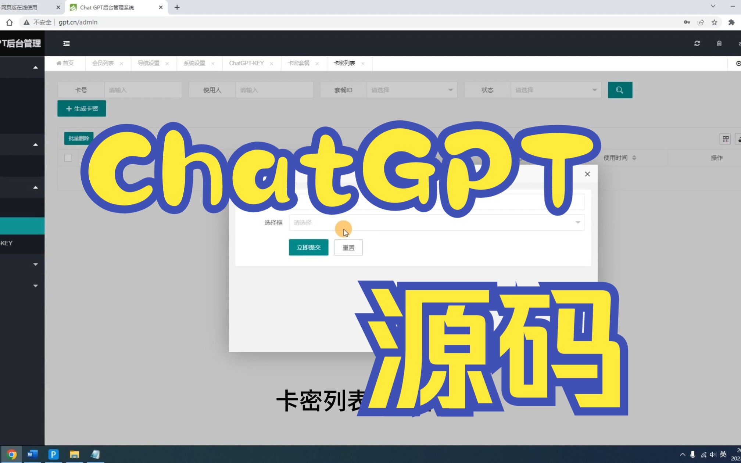Switch to the 首页 tab
Viewport: 741px width, 463px height.
[x=65, y=63]
